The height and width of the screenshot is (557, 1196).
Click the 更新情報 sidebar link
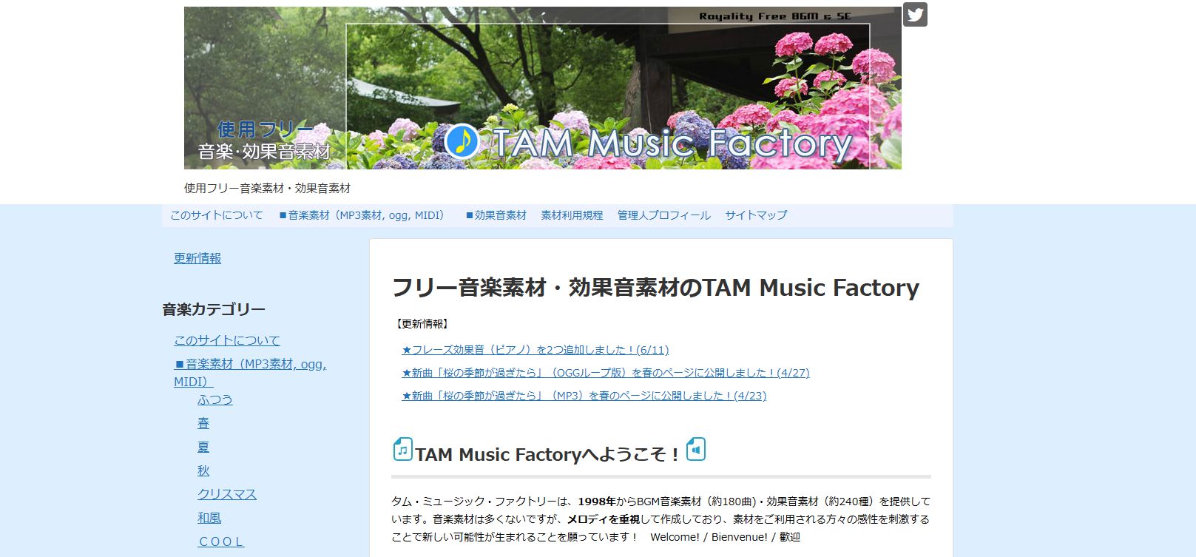tap(197, 258)
